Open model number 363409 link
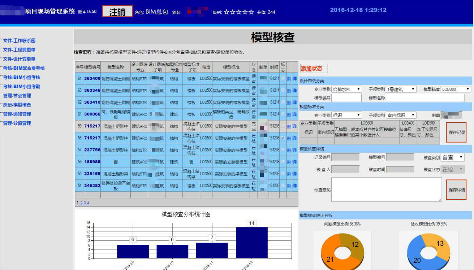 (92, 78)
